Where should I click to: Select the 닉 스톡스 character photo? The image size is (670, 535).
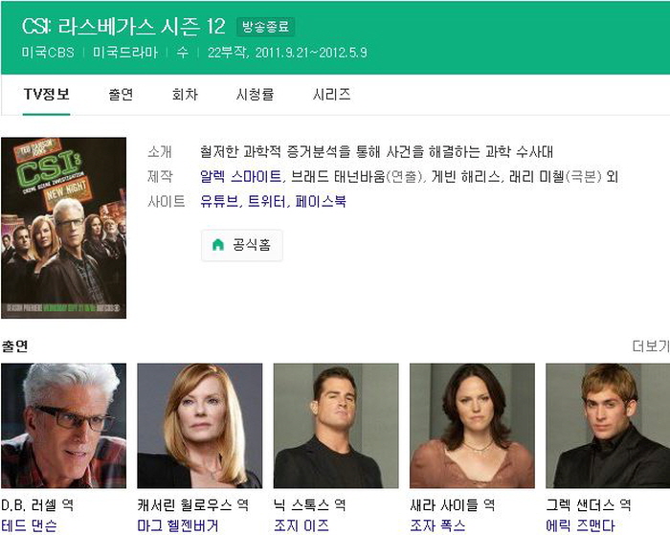336,426
